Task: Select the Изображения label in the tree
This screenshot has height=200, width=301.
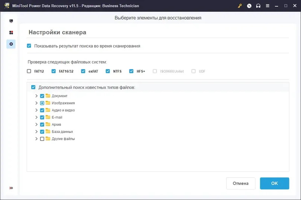Action: pyautogui.click(x=63, y=103)
